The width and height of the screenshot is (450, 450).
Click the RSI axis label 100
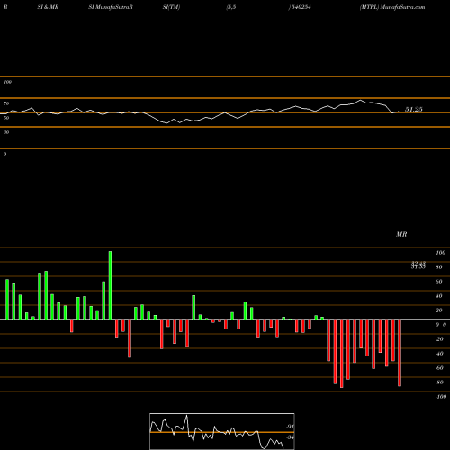(7, 82)
